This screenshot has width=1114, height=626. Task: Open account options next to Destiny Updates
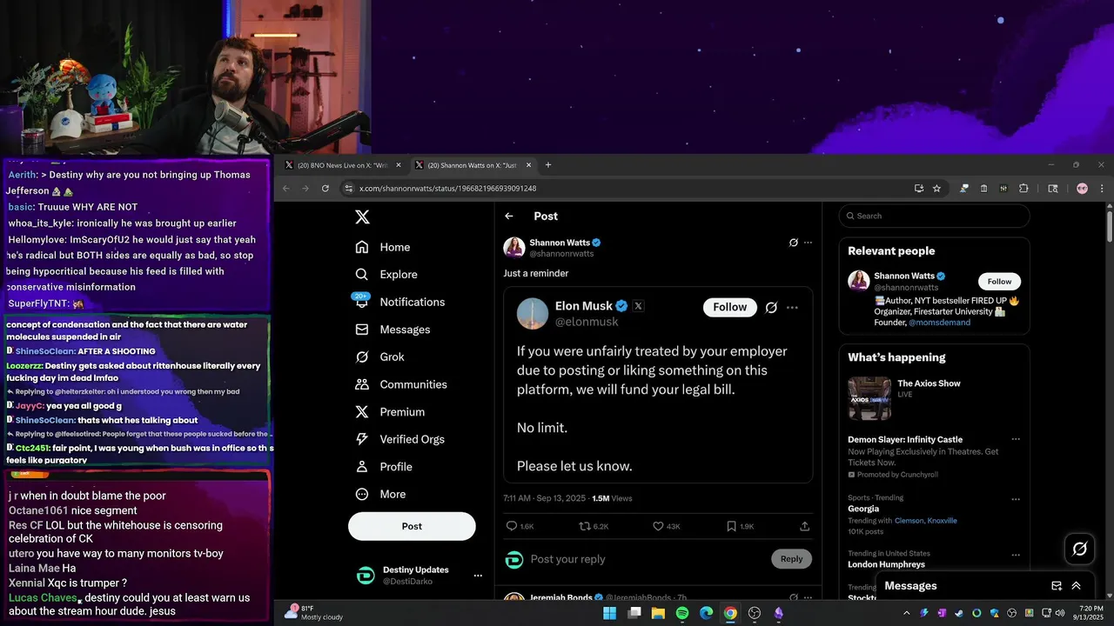(478, 576)
